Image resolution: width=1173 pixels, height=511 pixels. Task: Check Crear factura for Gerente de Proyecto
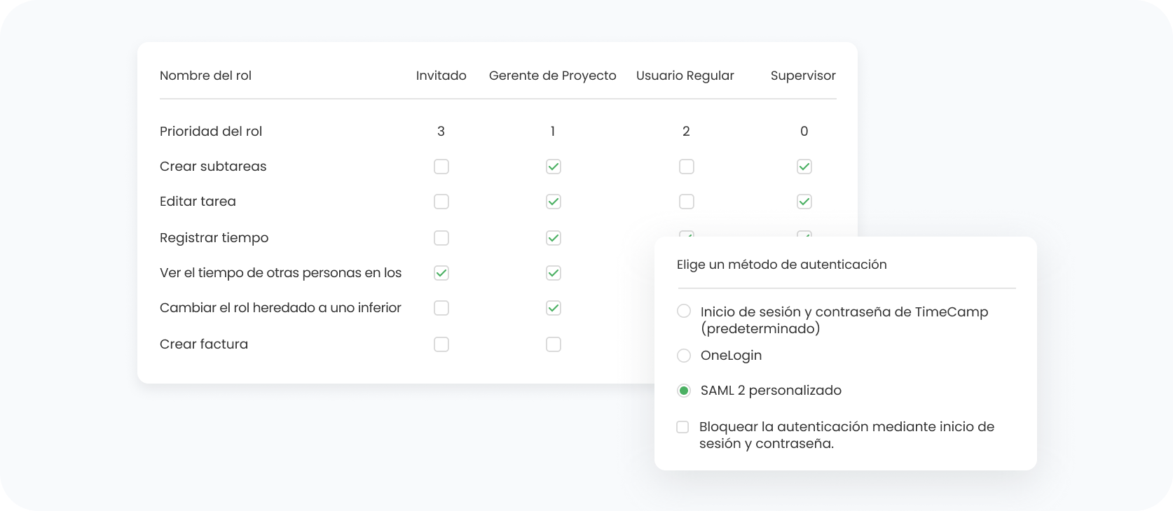click(x=554, y=344)
